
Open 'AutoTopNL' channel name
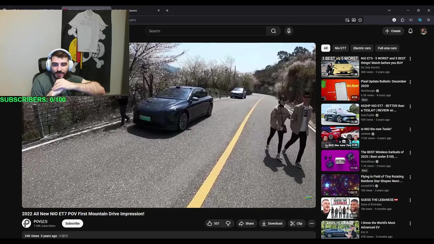pyautogui.click(x=368, y=115)
